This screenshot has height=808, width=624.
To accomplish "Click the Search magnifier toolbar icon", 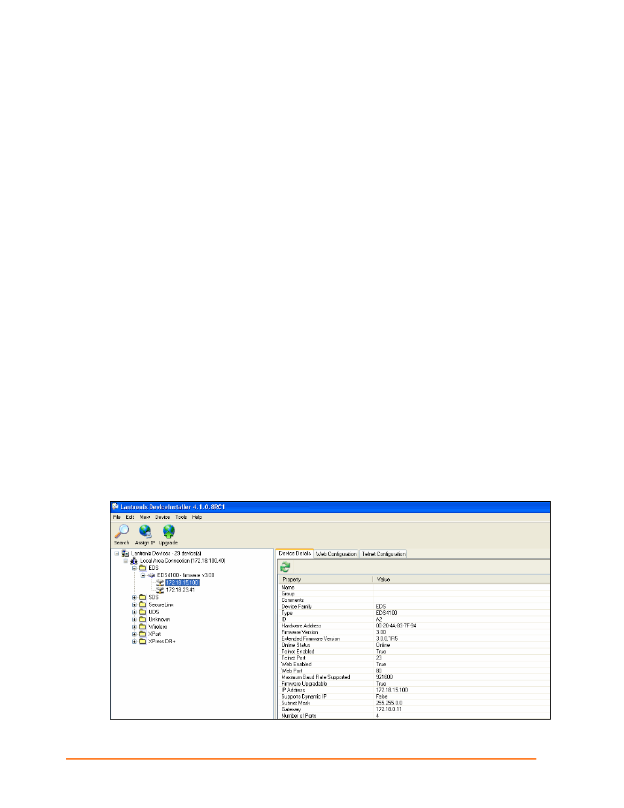I will (122, 531).
